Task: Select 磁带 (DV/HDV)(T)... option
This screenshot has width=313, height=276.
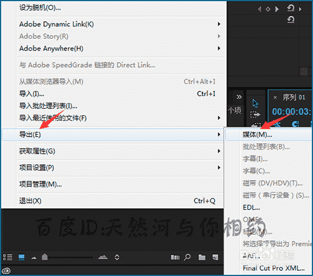Action: coord(269,183)
